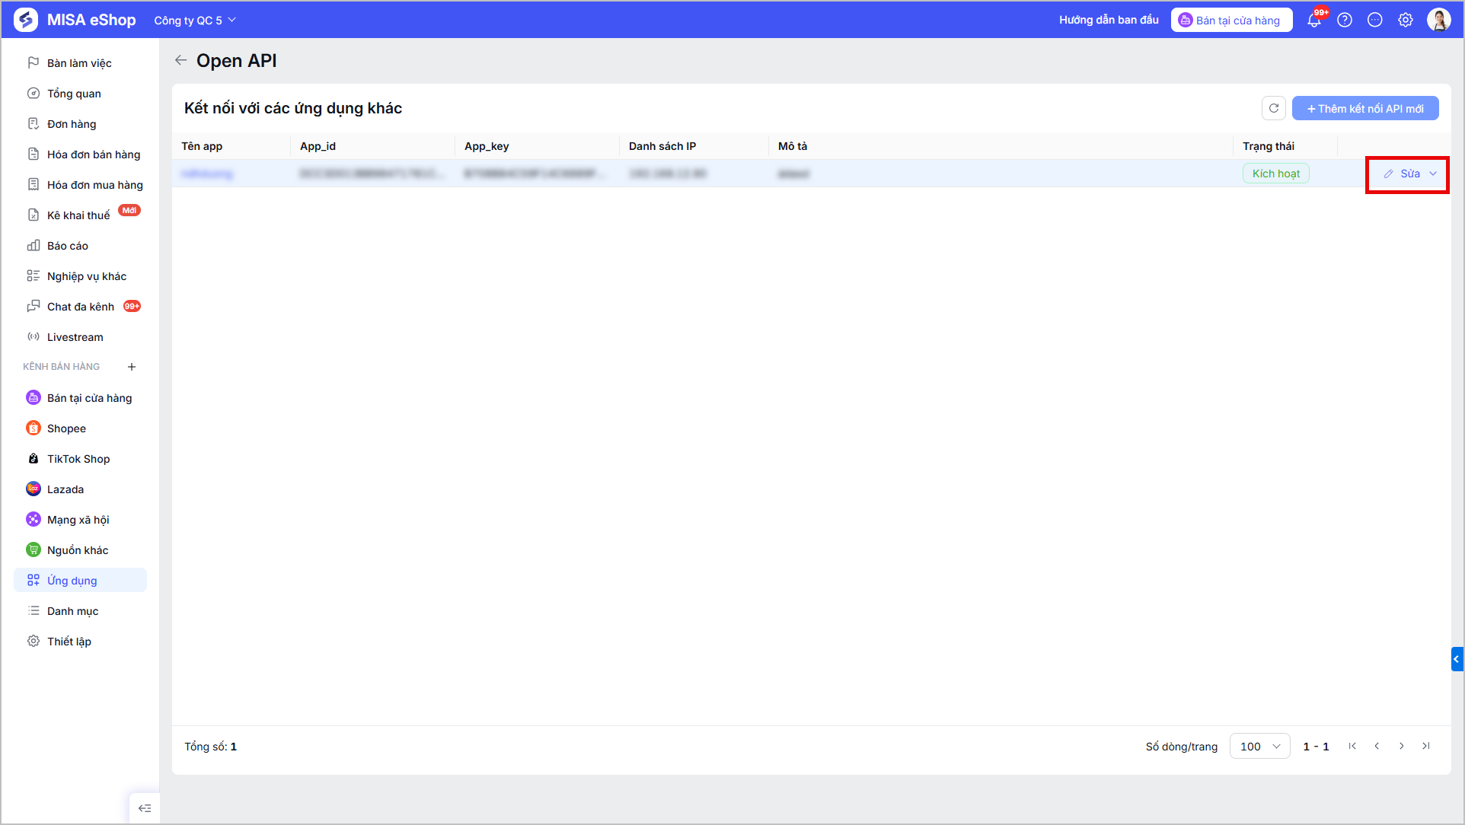Click Thêm kết nối API mới button
This screenshot has height=825, width=1465.
[x=1365, y=108]
